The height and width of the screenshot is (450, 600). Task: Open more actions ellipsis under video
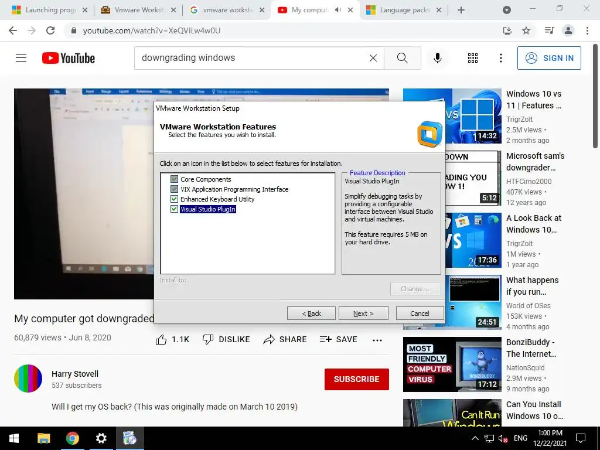377,340
